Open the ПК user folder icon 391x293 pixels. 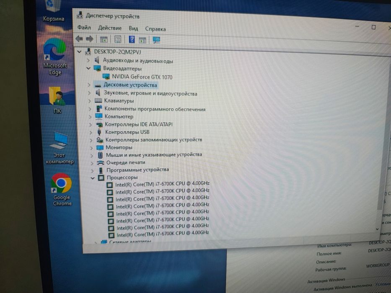(57, 100)
